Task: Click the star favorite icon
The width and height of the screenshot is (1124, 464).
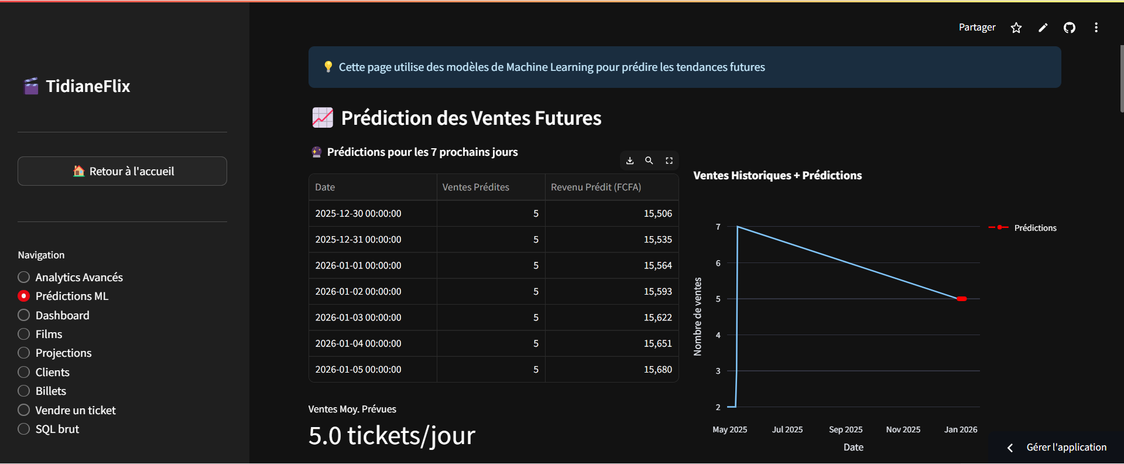Action: pyautogui.click(x=1016, y=28)
